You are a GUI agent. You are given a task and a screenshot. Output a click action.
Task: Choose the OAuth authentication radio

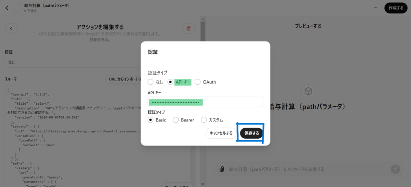[x=197, y=82]
